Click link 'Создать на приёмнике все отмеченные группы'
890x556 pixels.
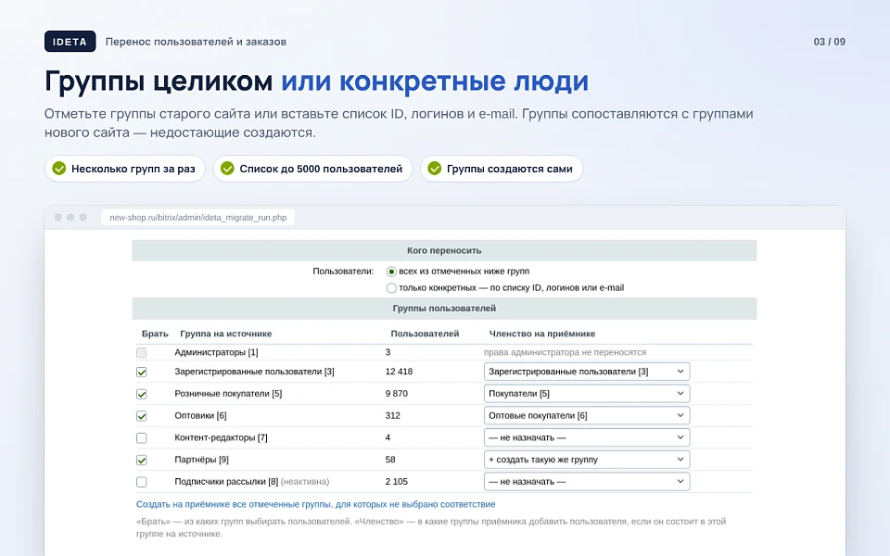pyautogui.click(x=315, y=504)
